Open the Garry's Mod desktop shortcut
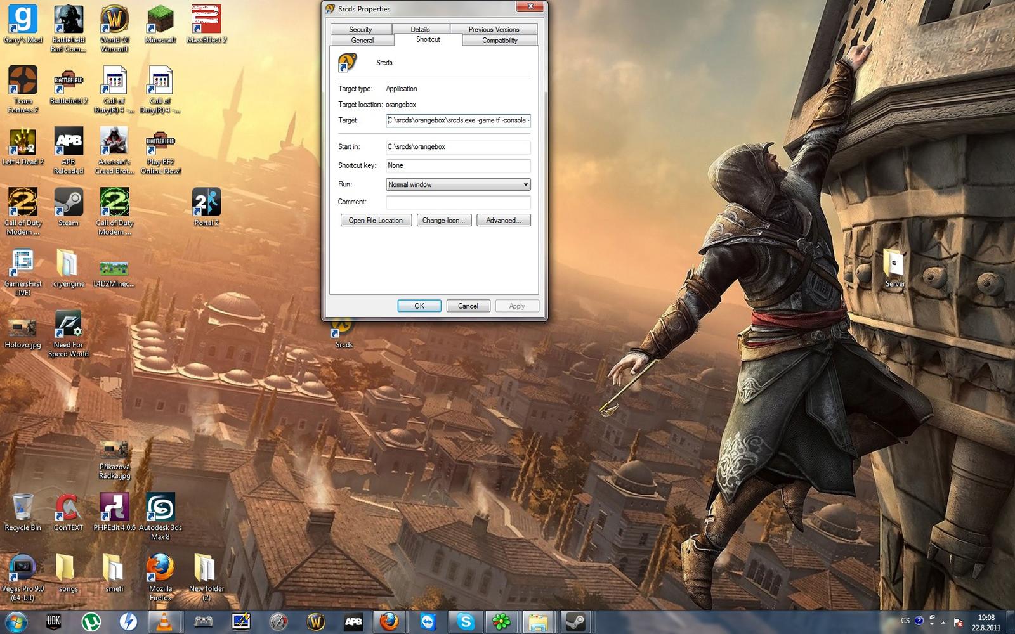The width and height of the screenshot is (1015, 634). pos(23,24)
